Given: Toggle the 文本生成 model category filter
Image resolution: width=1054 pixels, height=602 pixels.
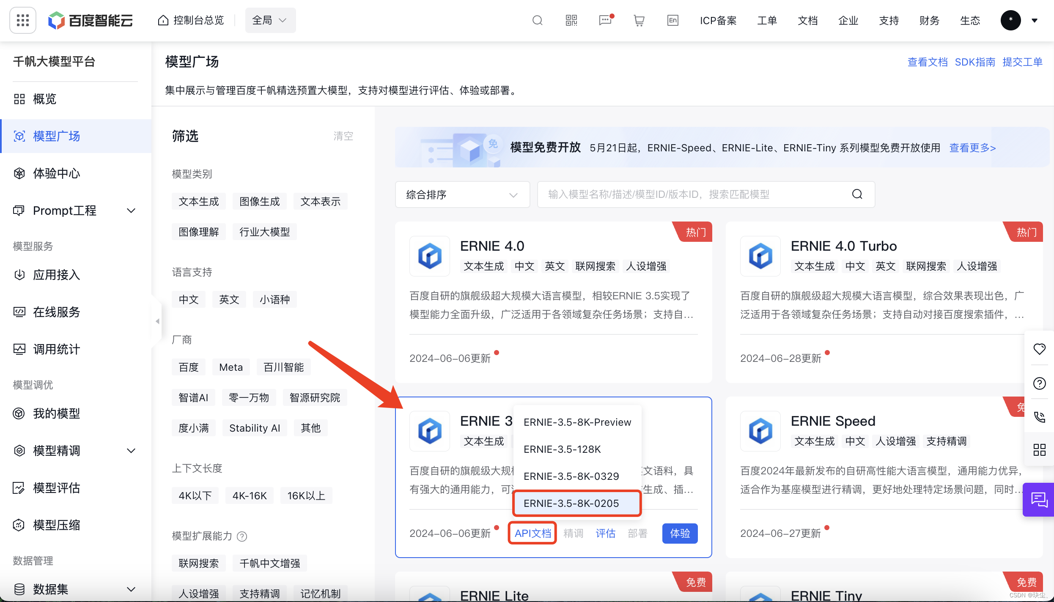Looking at the screenshot, I should [x=198, y=201].
